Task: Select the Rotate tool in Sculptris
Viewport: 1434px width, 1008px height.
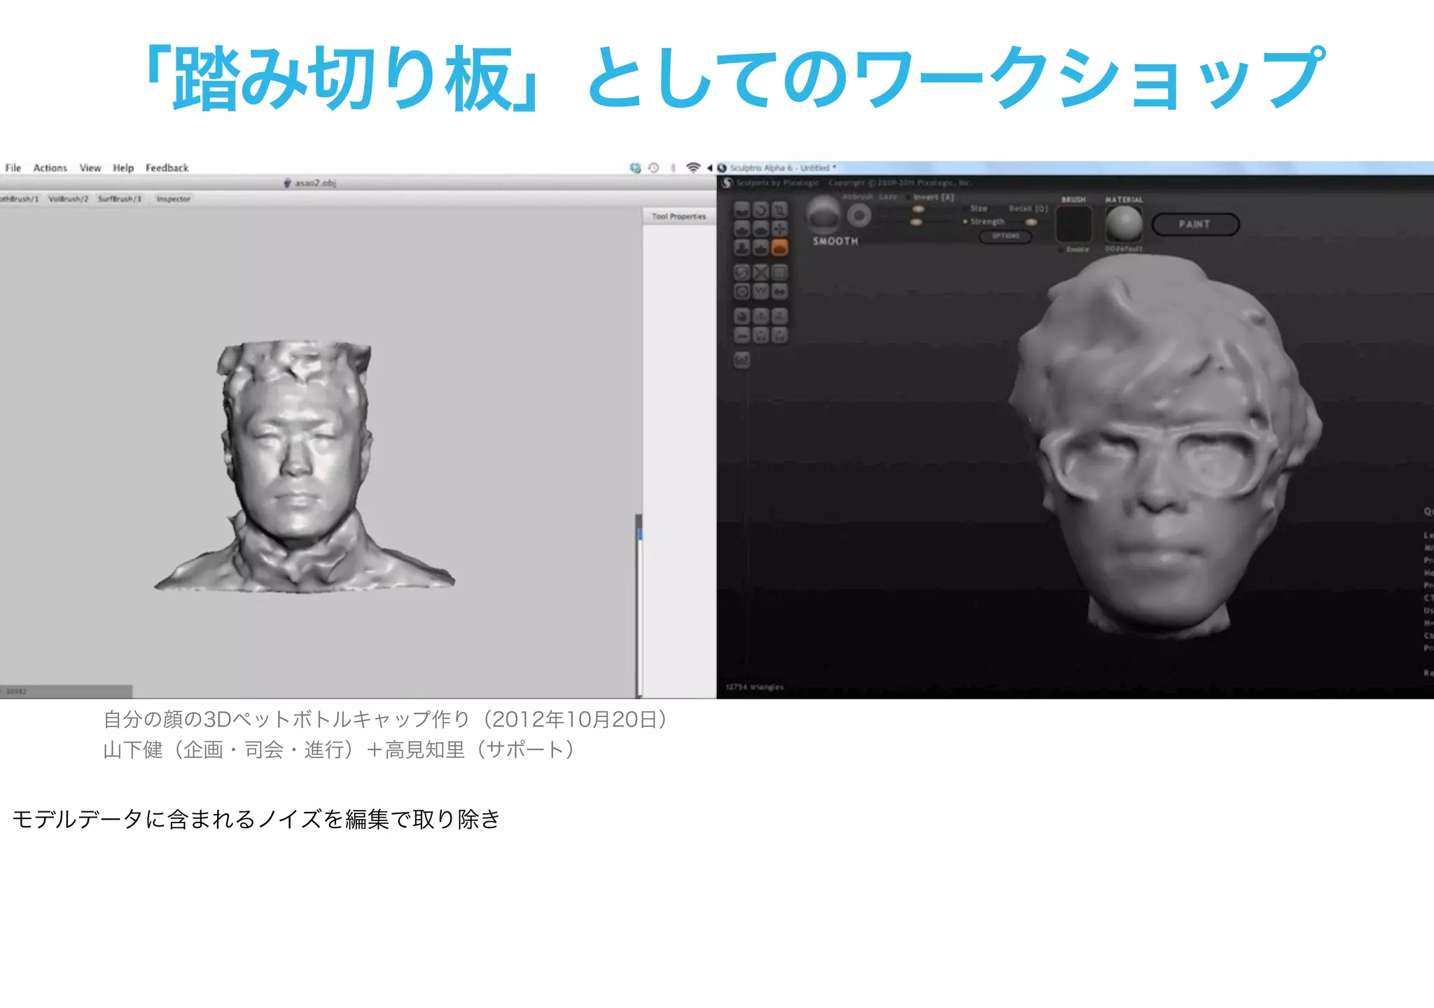Action: pos(760,210)
